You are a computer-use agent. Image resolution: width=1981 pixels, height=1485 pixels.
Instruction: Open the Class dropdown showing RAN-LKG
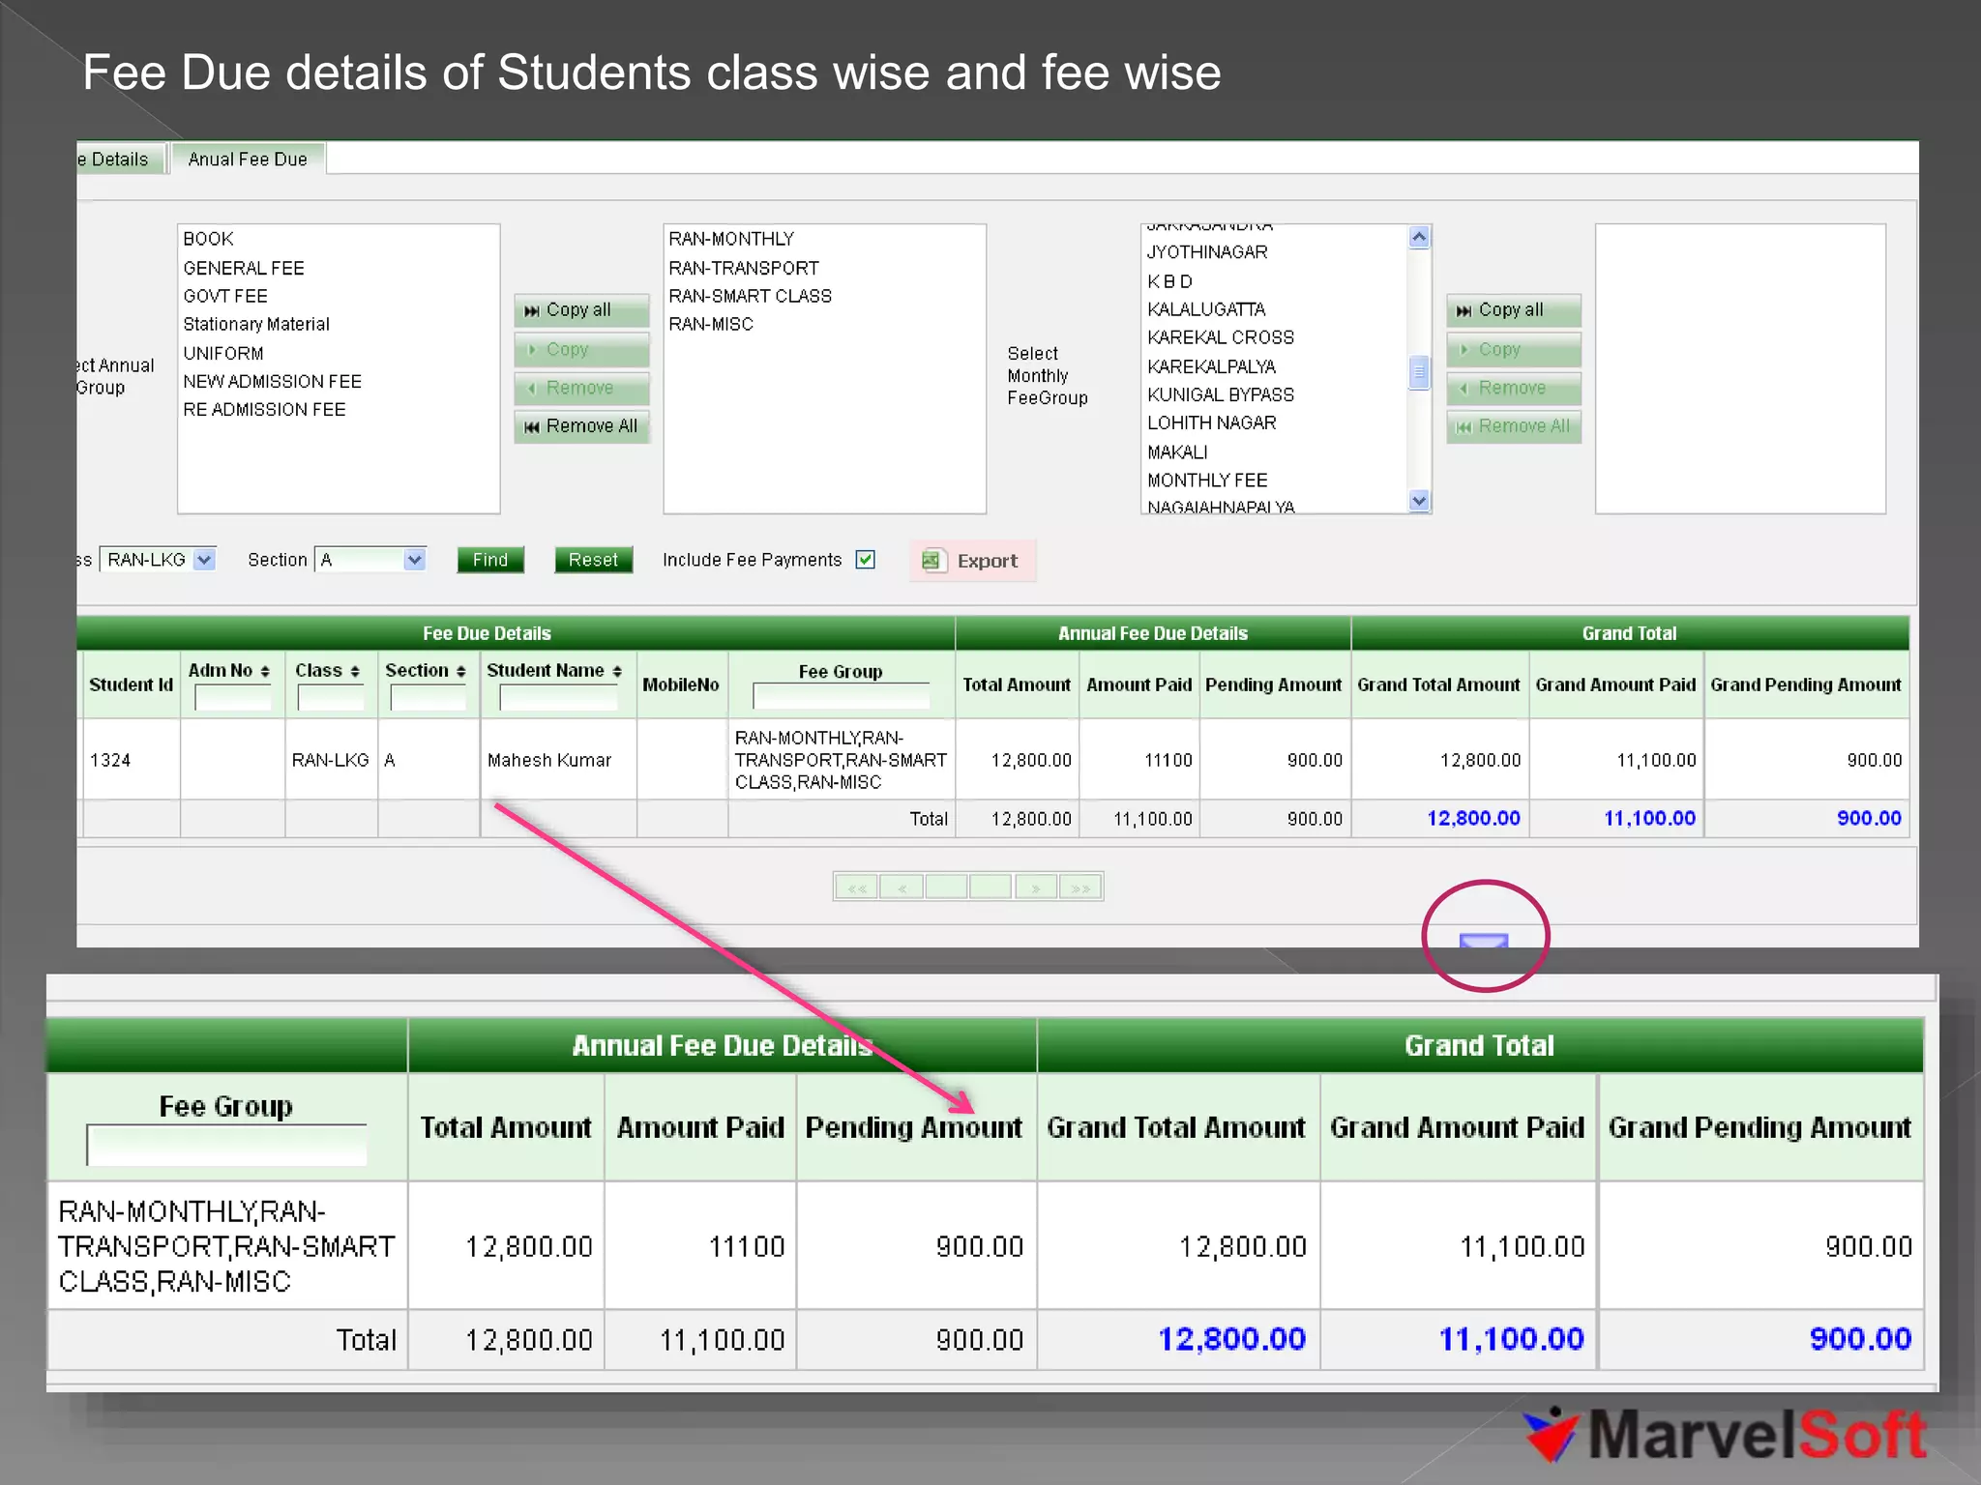(x=157, y=560)
